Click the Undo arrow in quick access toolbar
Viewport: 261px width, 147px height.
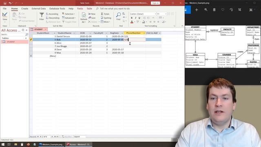coord(10,3)
